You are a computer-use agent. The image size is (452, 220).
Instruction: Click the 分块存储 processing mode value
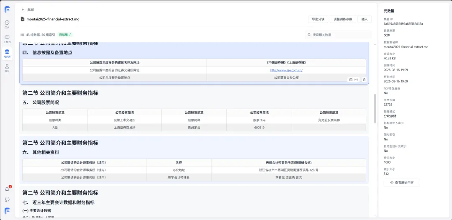tap(390, 116)
